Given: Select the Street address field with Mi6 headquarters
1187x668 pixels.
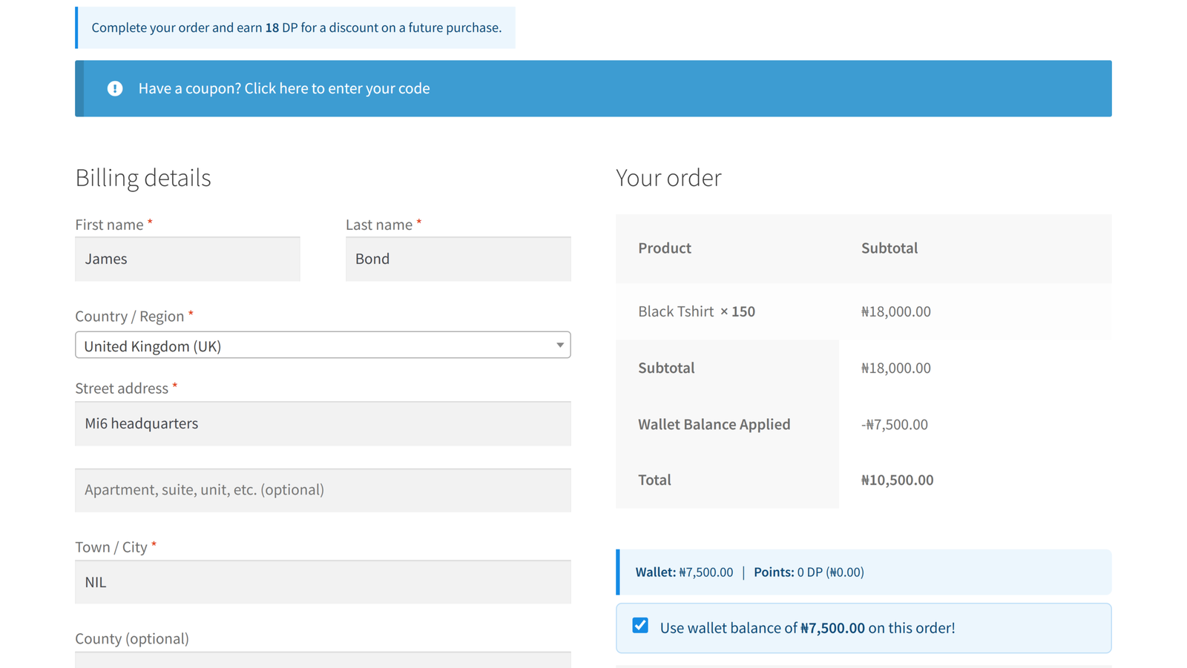Looking at the screenshot, I should coord(323,423).
